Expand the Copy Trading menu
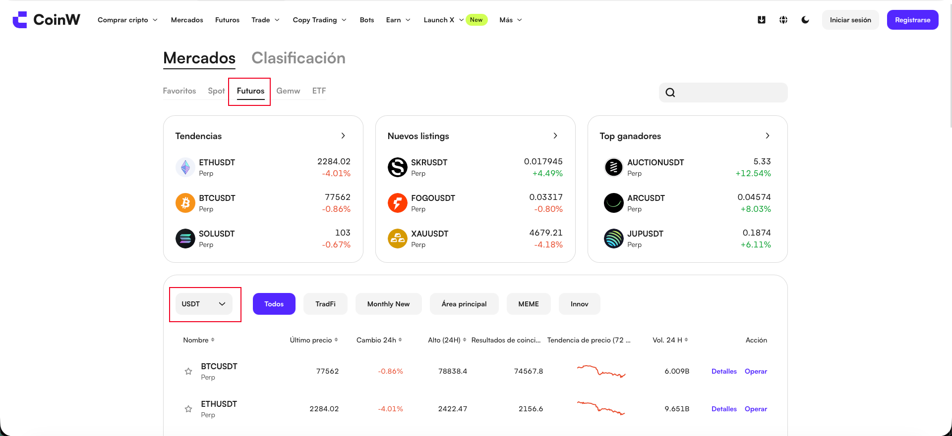952x436 pixels. point(319,20)
